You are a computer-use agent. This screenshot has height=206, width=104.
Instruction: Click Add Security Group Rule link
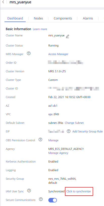[88, 131]
